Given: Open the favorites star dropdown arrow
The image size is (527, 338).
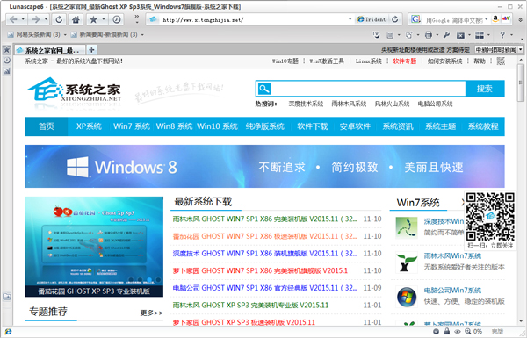Looking at the screenshot, I should (103, 19).
